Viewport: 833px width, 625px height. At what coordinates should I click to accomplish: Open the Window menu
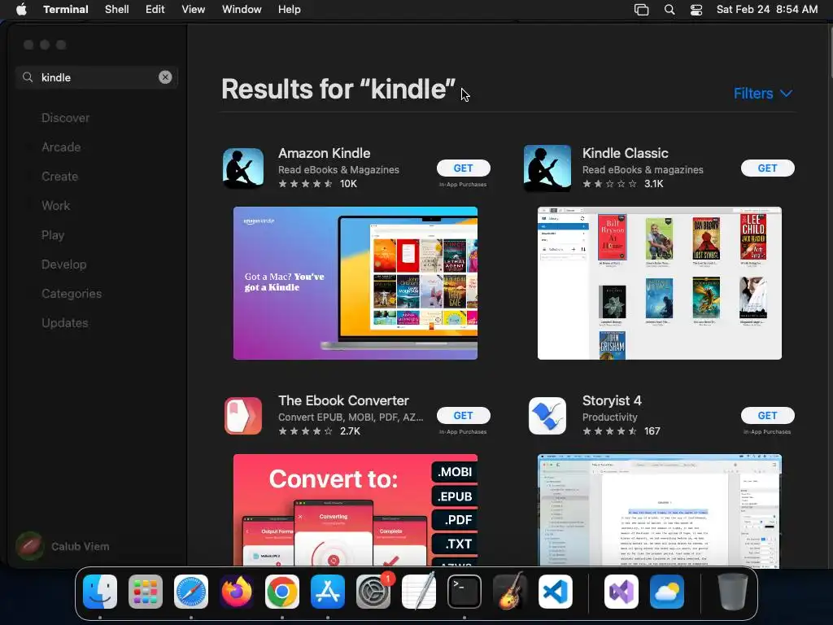point(242,9)
